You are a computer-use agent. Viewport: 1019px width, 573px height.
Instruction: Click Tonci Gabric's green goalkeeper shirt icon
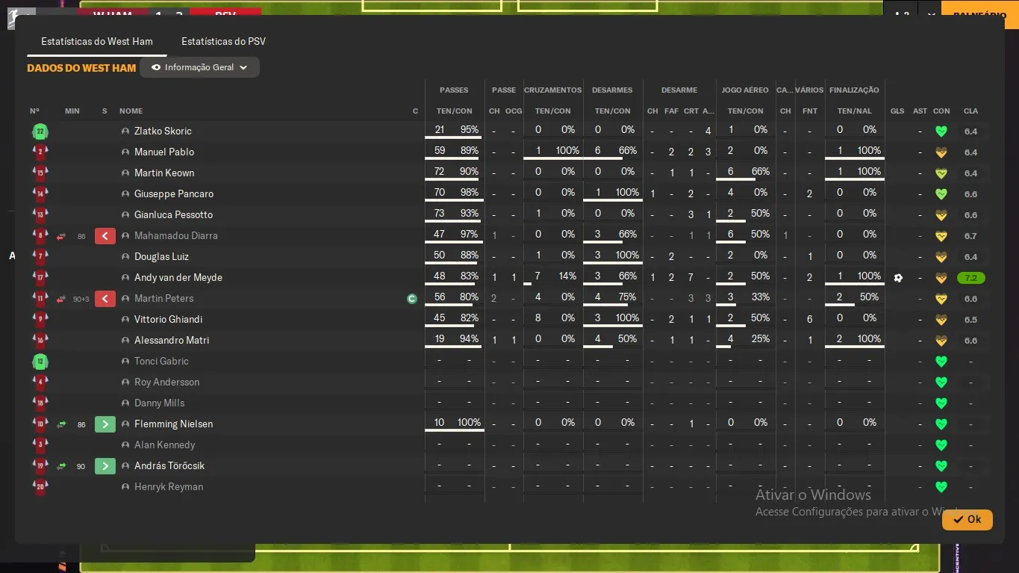pos(40,362)
